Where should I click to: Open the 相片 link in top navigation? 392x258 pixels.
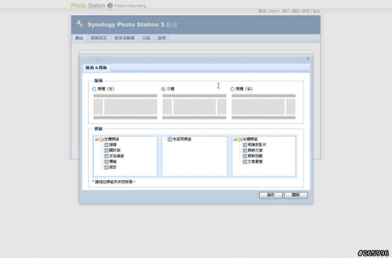[x=285, y=11]
